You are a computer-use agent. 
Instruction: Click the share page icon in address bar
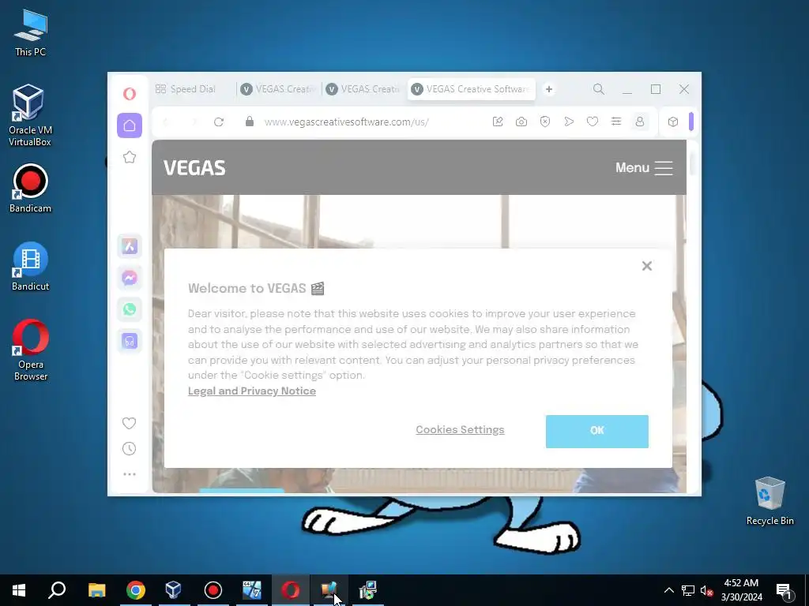[x=498, y=122]
